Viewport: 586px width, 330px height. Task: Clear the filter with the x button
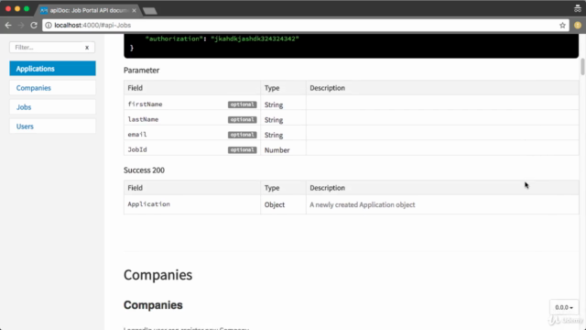click(87, 48)
